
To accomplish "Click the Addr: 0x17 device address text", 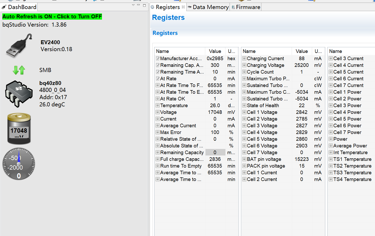I will coord(53,97).
